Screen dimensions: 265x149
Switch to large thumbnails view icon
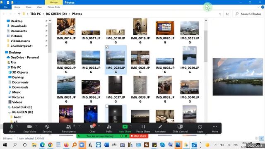(262, 138)
